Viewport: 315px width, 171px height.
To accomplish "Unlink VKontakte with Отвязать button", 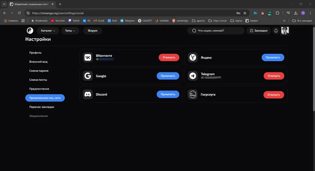I will (169, 58).
